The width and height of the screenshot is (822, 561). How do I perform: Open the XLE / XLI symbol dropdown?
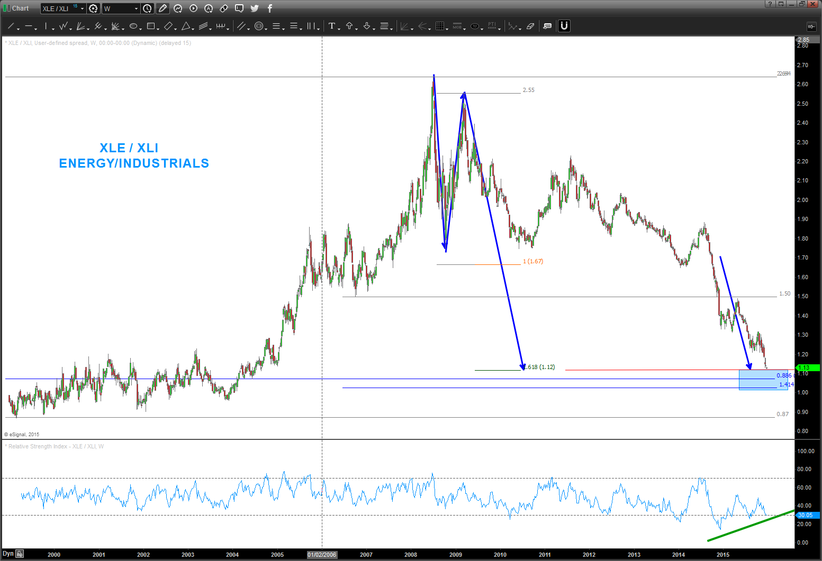(82, 8)
